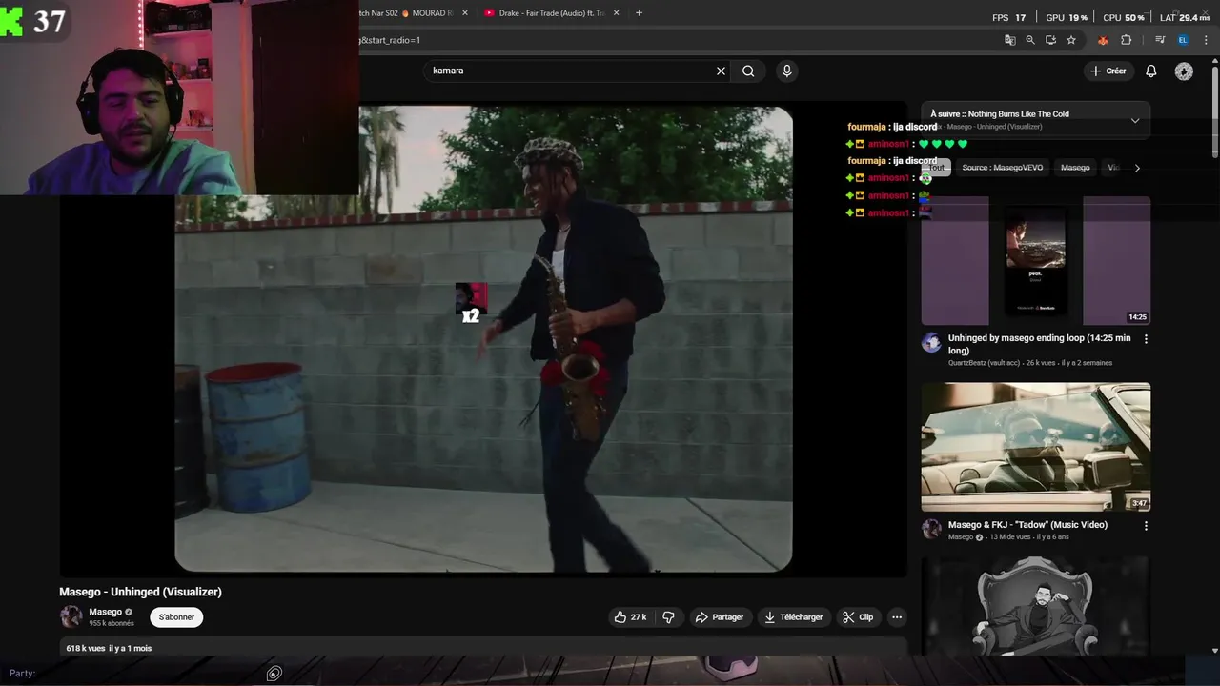
Task: Open the YouTube notifications bell
Action: [x=1150, y=71]
